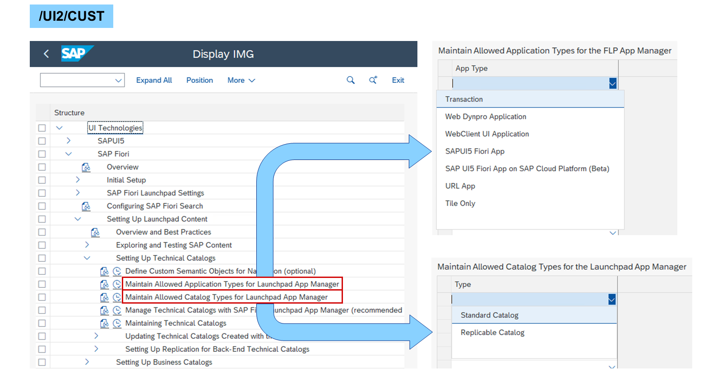Viewport: 722px width, 373px height.
Task: Open documentation icon for Manage Technical Catalogs
Action: pos(104,310)
